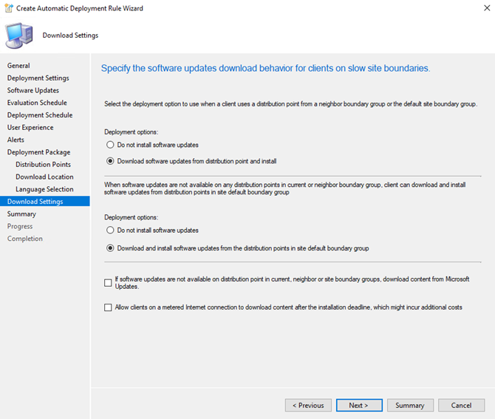Open the User Experience page
495x419 pixels.
pos(30,127)
